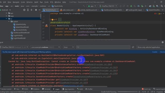This screenshot has width=165, height=93.
Task: Click Sync Project with Gradle Files icon
Action: coord(150,6)
